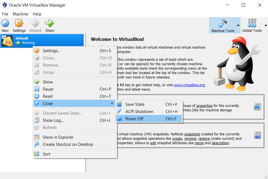This screenshot has height=179, width=268.
Task: Select the default running VM entry
Action: point(42,41)
